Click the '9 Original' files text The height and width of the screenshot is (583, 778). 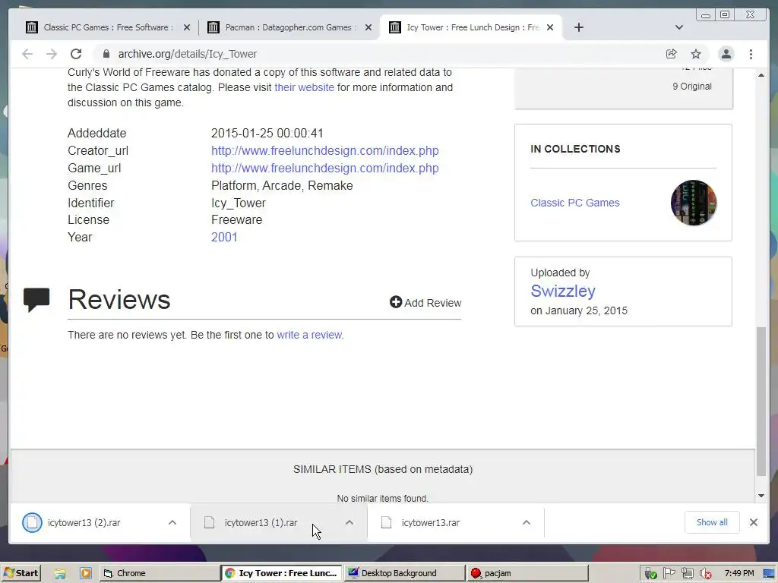point(692,87)
